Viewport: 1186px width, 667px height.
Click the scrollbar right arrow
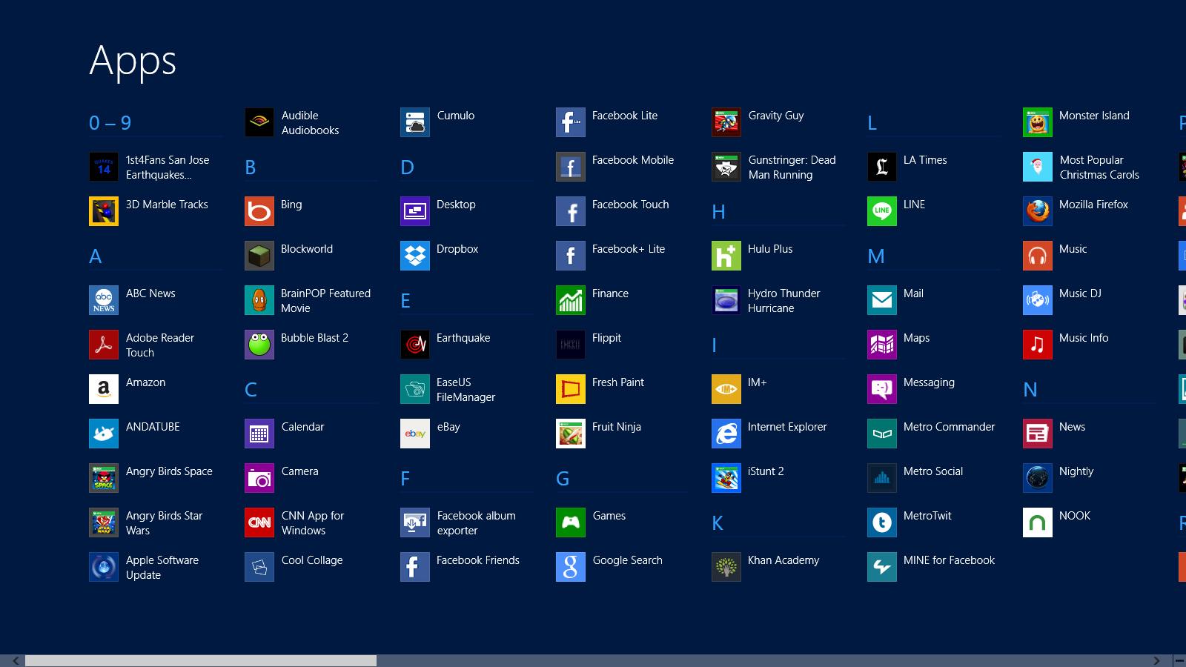(x=1157, y=660)
